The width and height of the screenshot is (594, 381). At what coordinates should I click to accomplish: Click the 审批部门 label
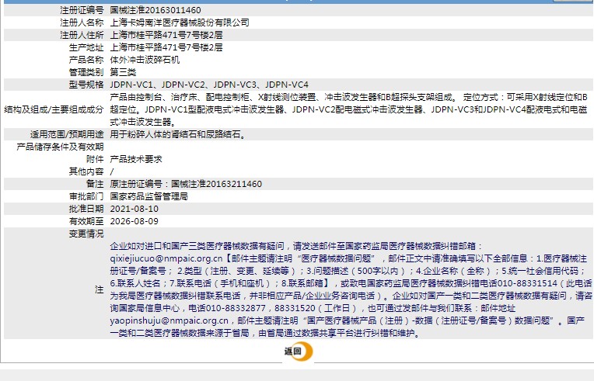[x=86, y=196]
